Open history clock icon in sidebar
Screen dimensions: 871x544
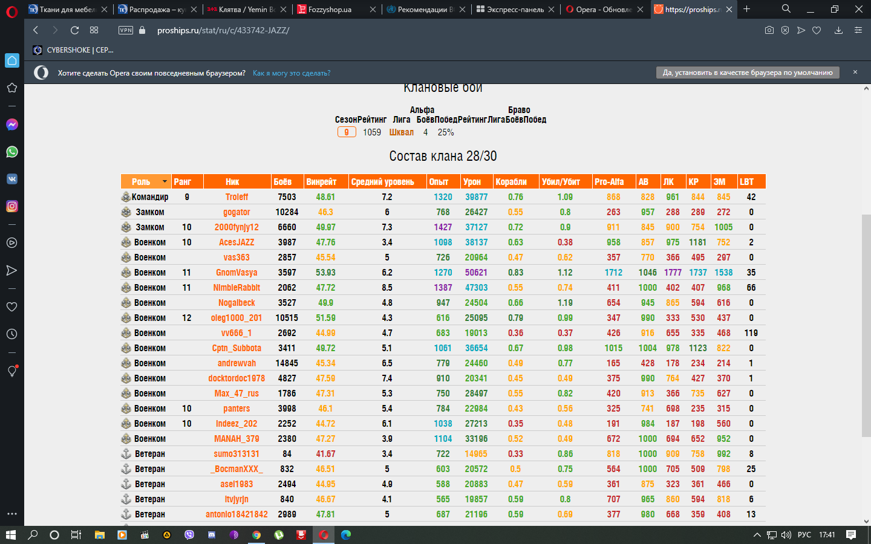pyautogui.click(x=11, y=334)
